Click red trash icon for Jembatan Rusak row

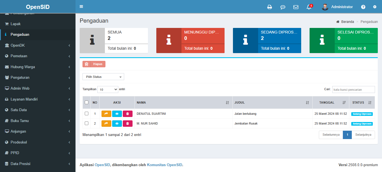click(x=128, y=123)
